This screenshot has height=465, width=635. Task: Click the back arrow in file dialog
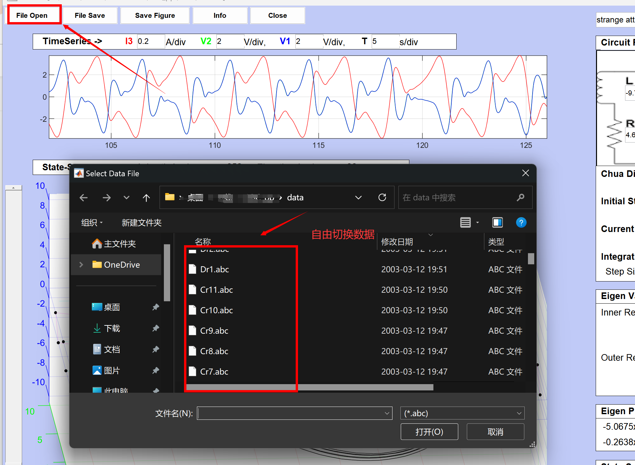click(x=84, y=198)
